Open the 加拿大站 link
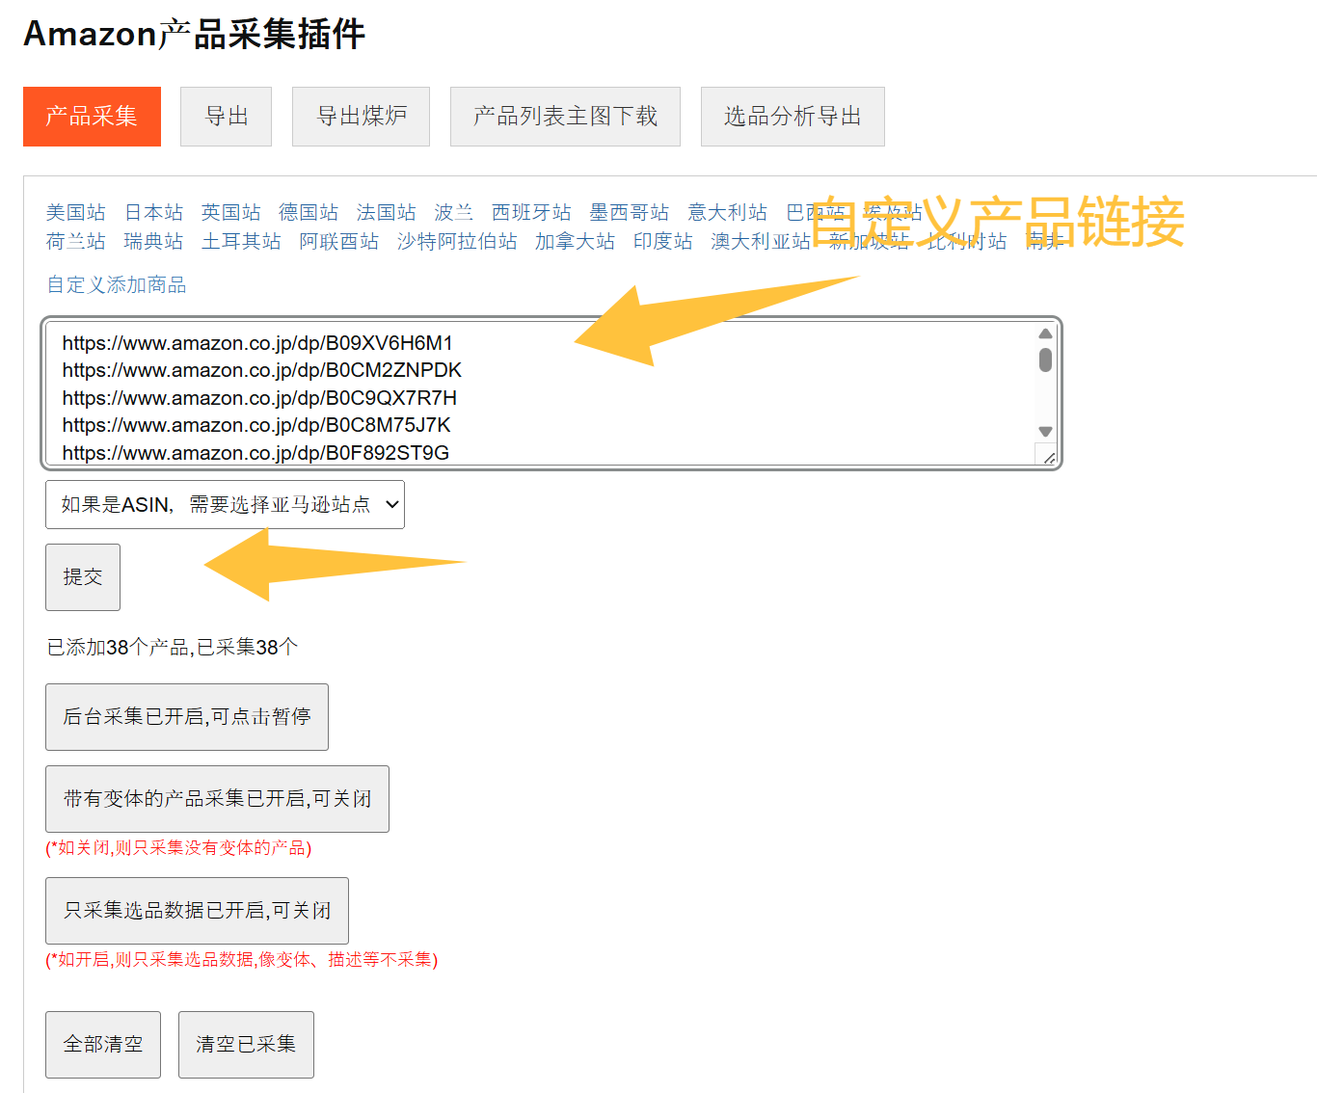 point(575,241)
